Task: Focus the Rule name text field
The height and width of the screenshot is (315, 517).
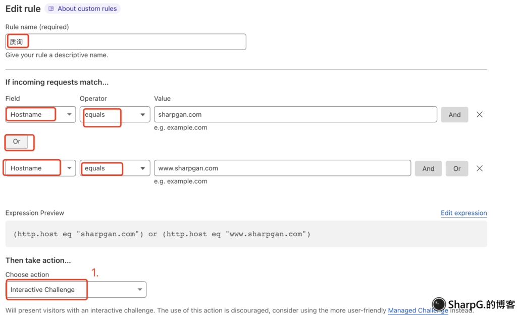Action: [x=126, y=42]
